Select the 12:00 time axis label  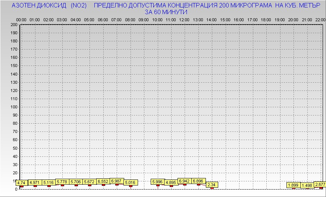pos(184,19)
